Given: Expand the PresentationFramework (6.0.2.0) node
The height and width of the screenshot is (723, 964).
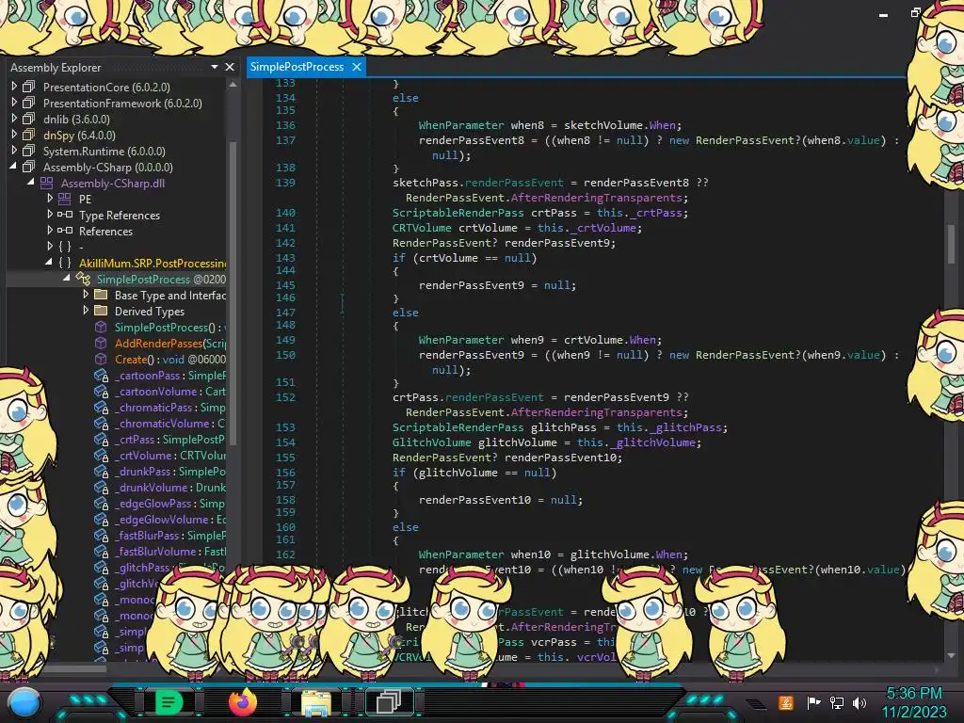Looking at the screenshot, I should click(14, 103).
